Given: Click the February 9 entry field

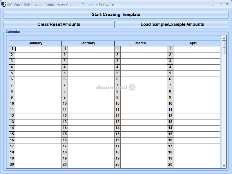Looking at the screenshot, I should tap(91, 98).
